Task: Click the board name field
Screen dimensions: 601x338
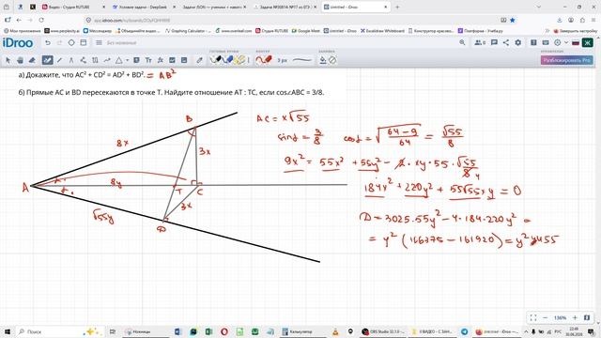Action: [x=121, y=43]
